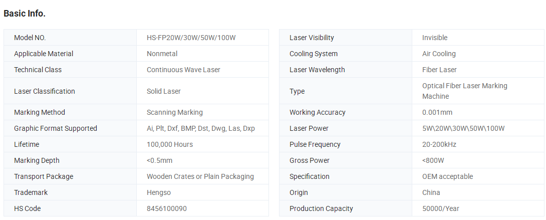Select the Continuous Wave Laser value

pos(183,70)
